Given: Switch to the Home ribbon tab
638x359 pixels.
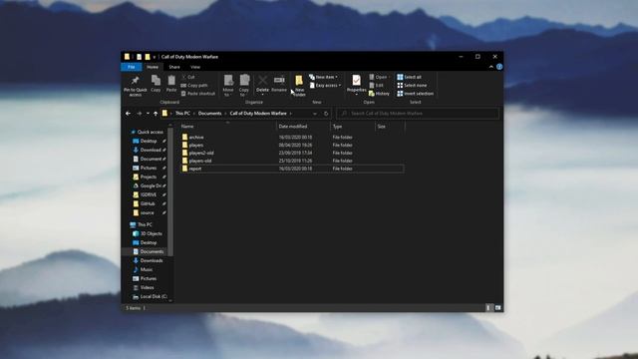Looking at the screenshot, I should (153, 67).
